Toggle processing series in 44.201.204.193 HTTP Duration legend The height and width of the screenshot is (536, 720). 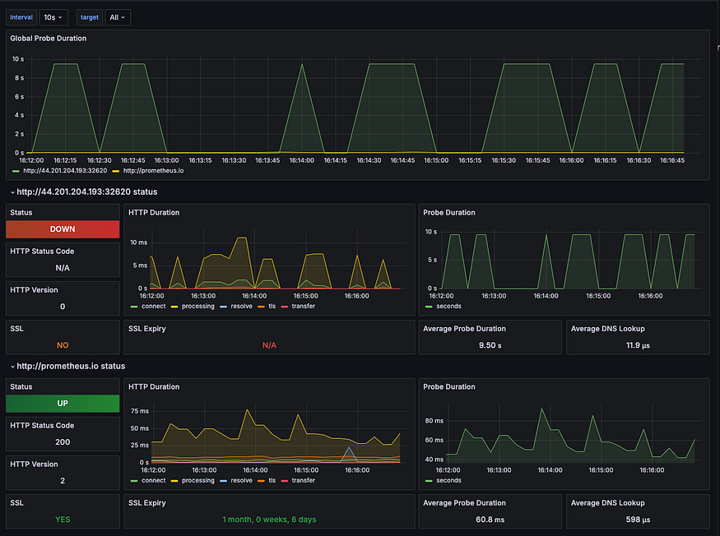[x=198, y=306]
